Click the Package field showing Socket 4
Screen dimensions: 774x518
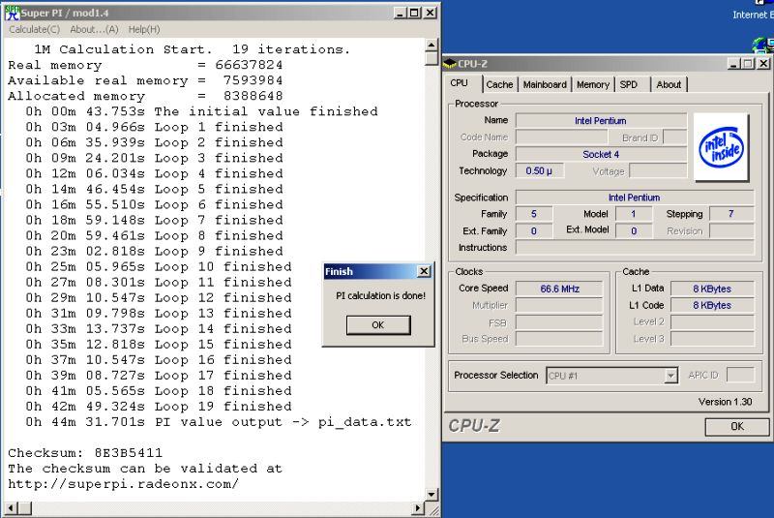click(601, 154)
